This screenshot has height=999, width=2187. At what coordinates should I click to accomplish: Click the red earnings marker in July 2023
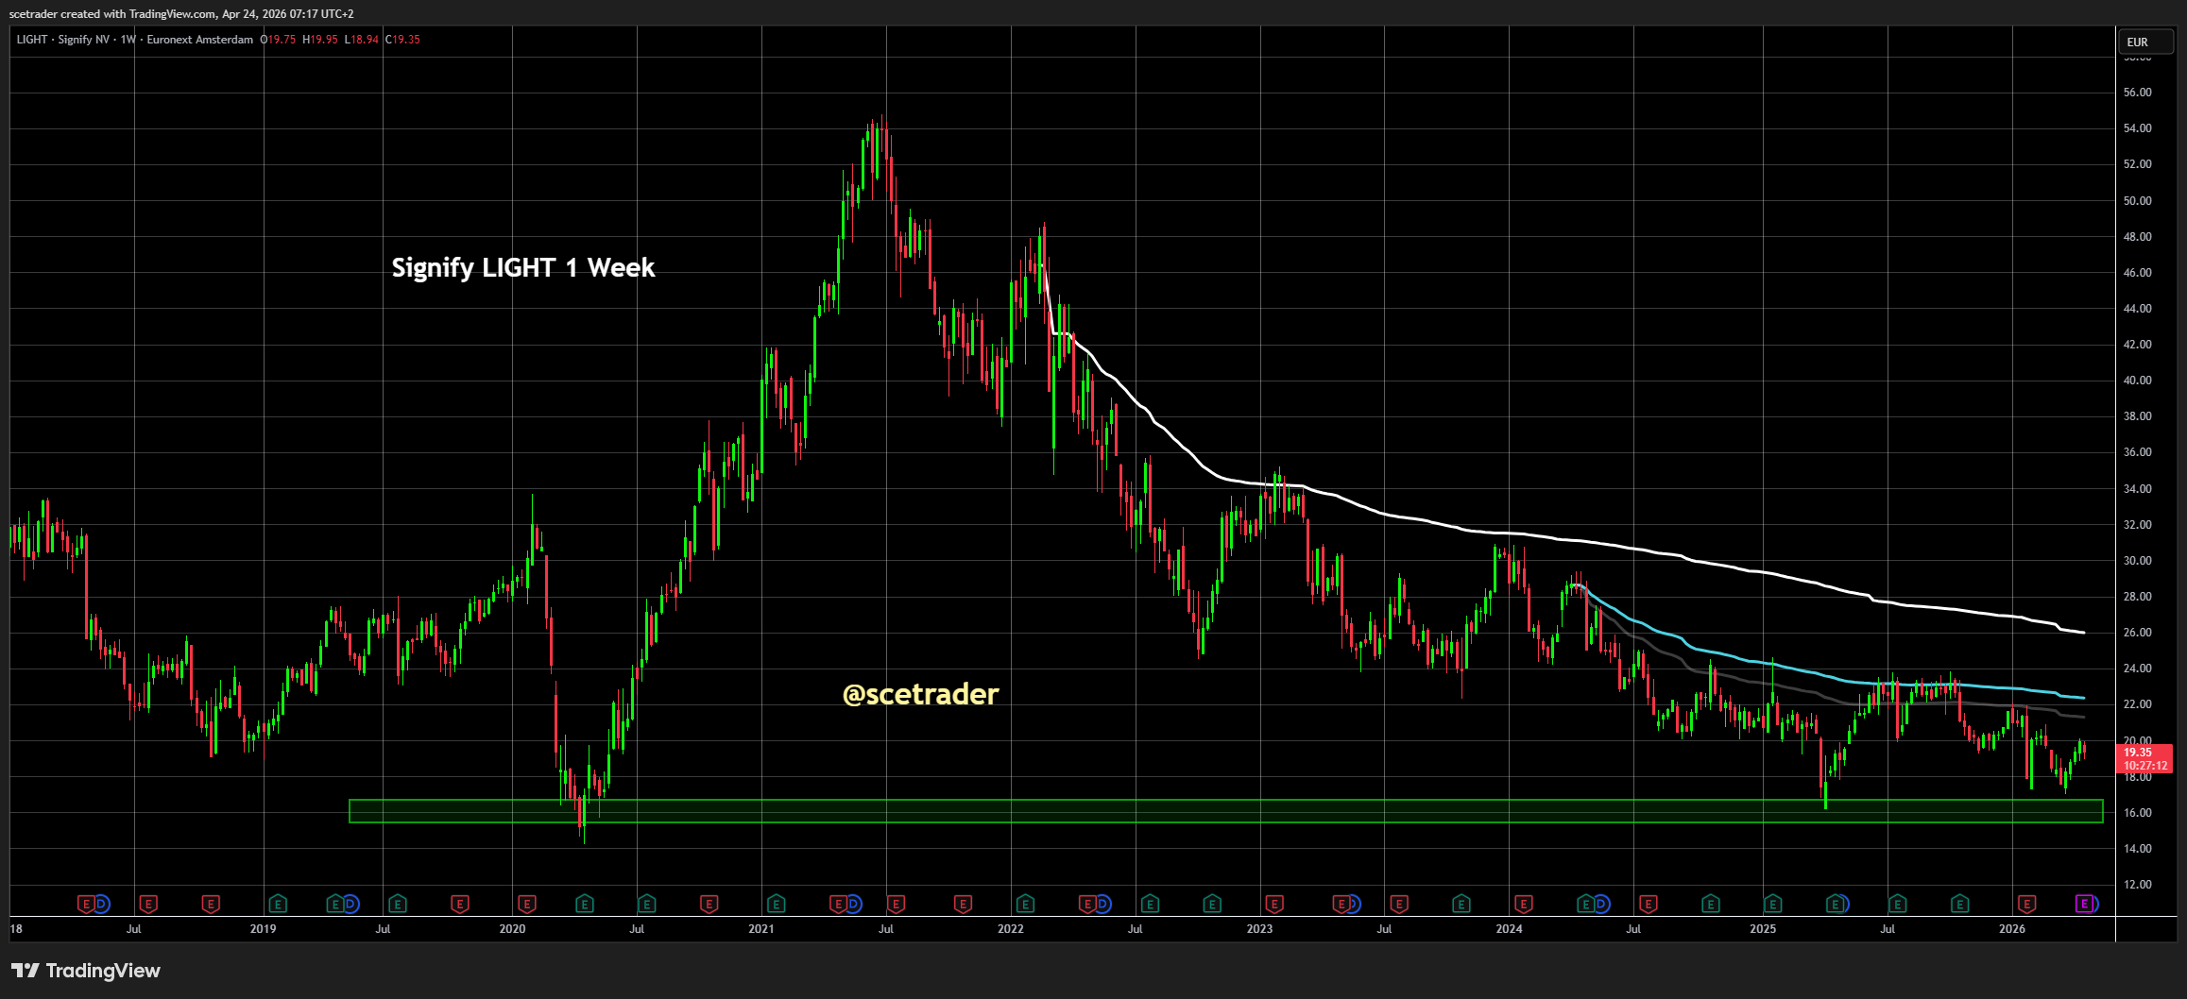[x=1400, y=905]
